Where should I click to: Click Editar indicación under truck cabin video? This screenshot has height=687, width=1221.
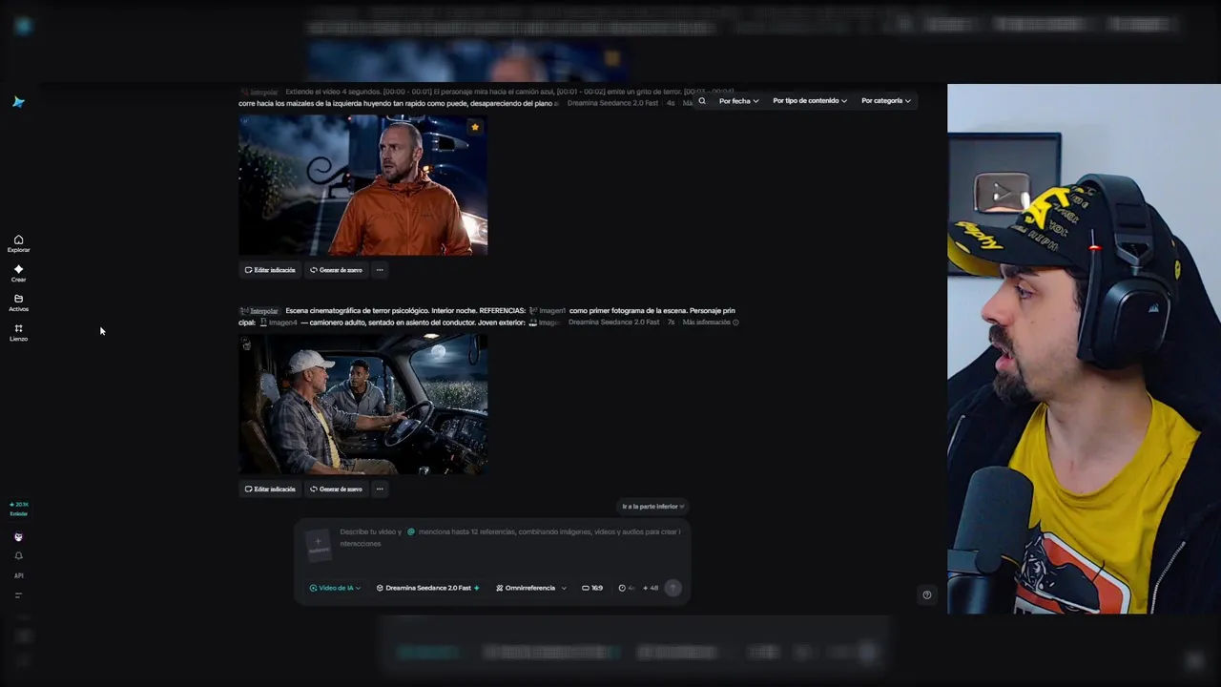coord(270,489)
